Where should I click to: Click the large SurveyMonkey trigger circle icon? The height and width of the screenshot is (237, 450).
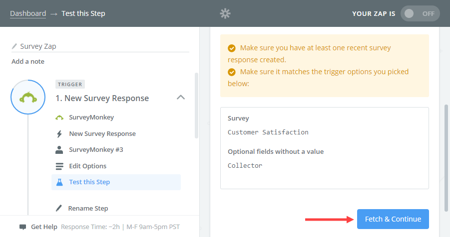pyautogui.click(x=28, y=97)
